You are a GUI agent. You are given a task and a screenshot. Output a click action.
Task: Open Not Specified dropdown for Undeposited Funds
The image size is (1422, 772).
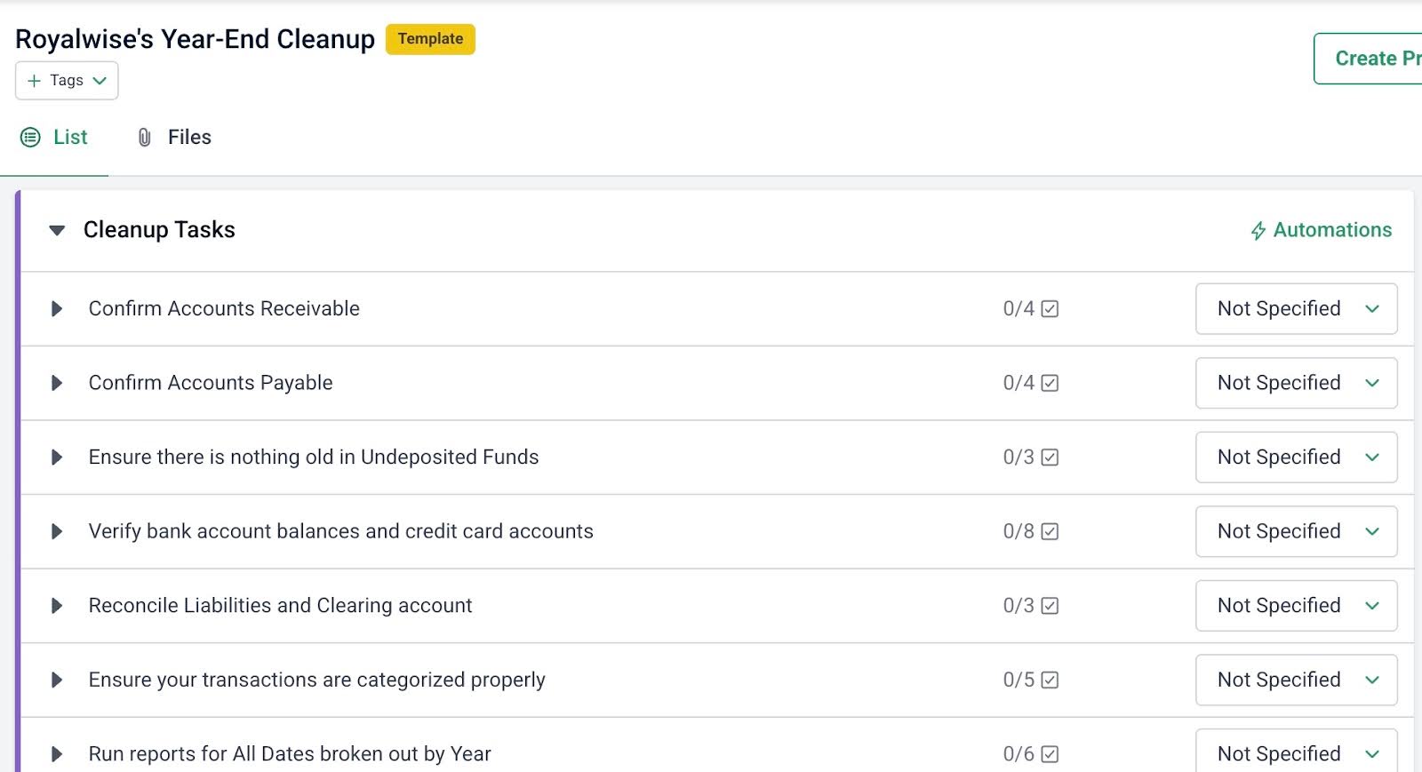[x=1296, y=458]
